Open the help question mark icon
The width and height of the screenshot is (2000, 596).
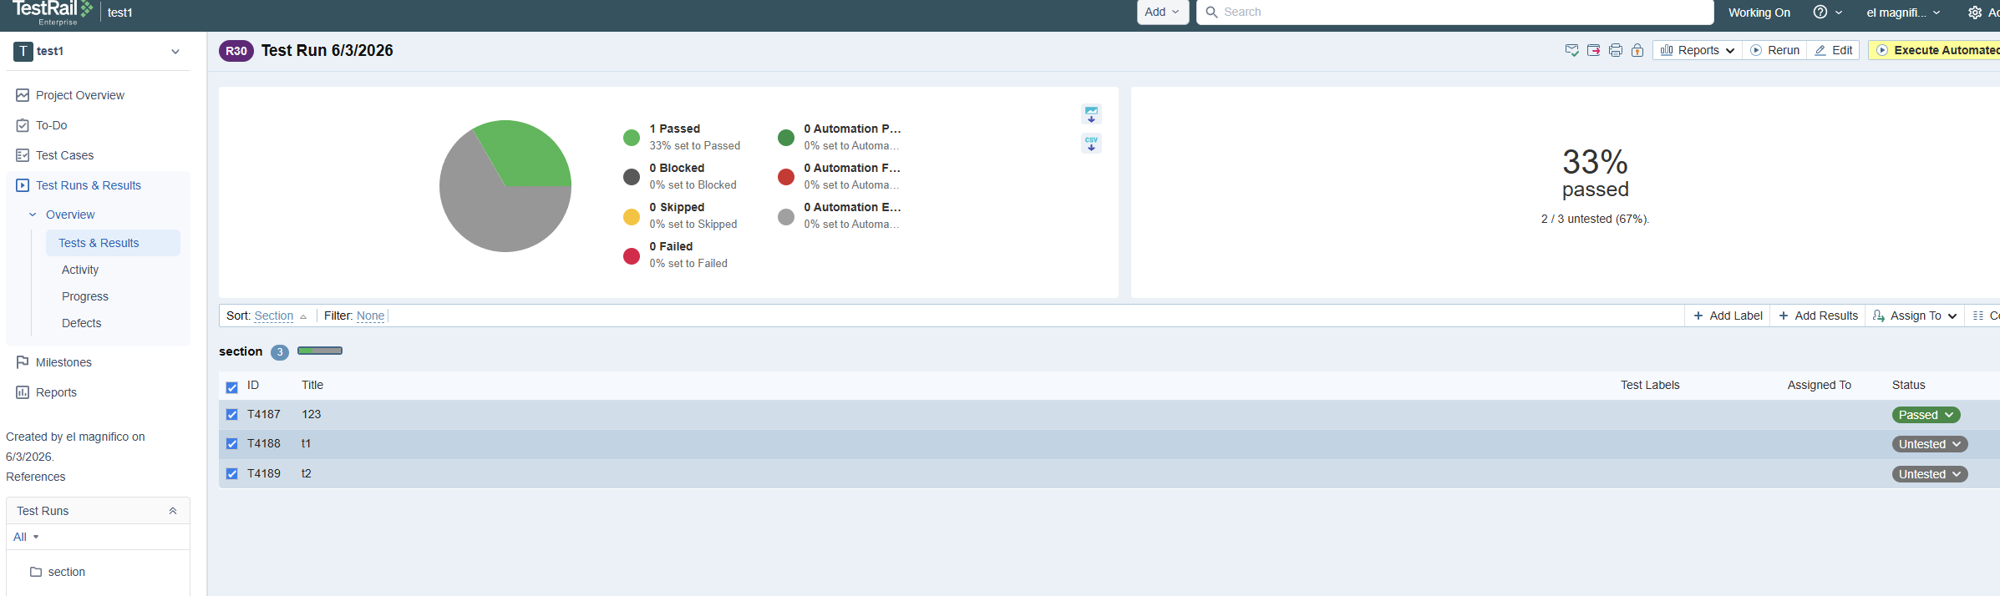pyautogui.click(x=1820, y=12)
